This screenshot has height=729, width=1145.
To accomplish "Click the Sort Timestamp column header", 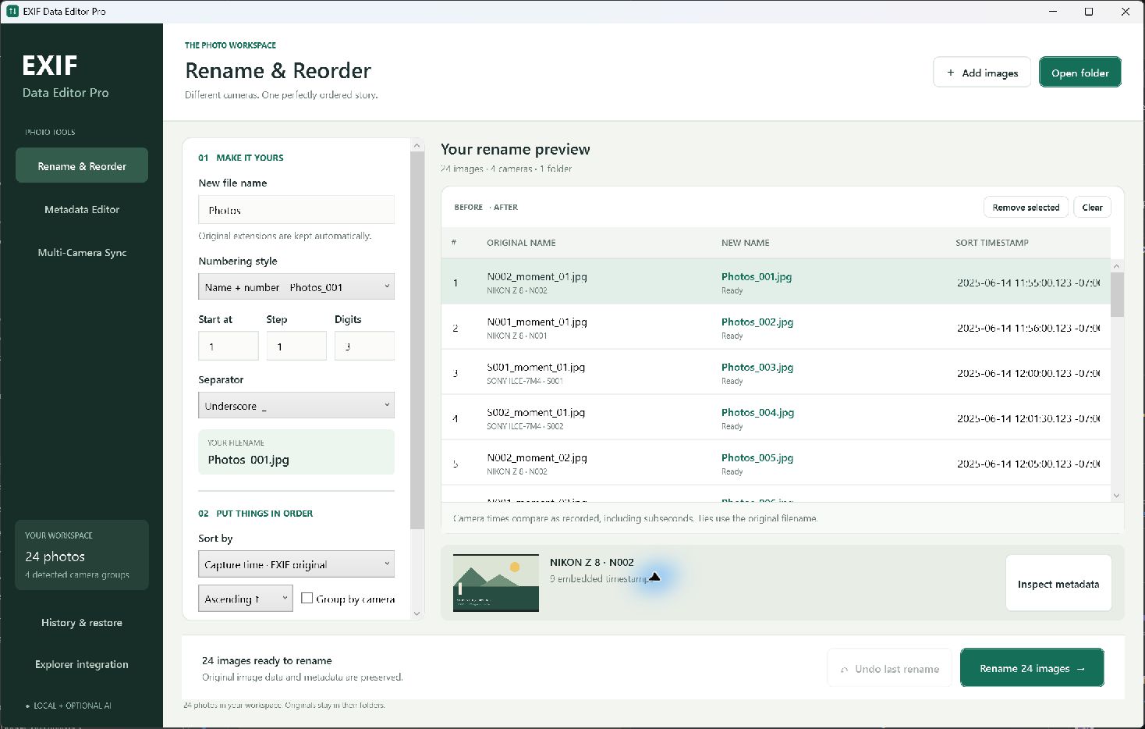I will [x=992, y=243].
